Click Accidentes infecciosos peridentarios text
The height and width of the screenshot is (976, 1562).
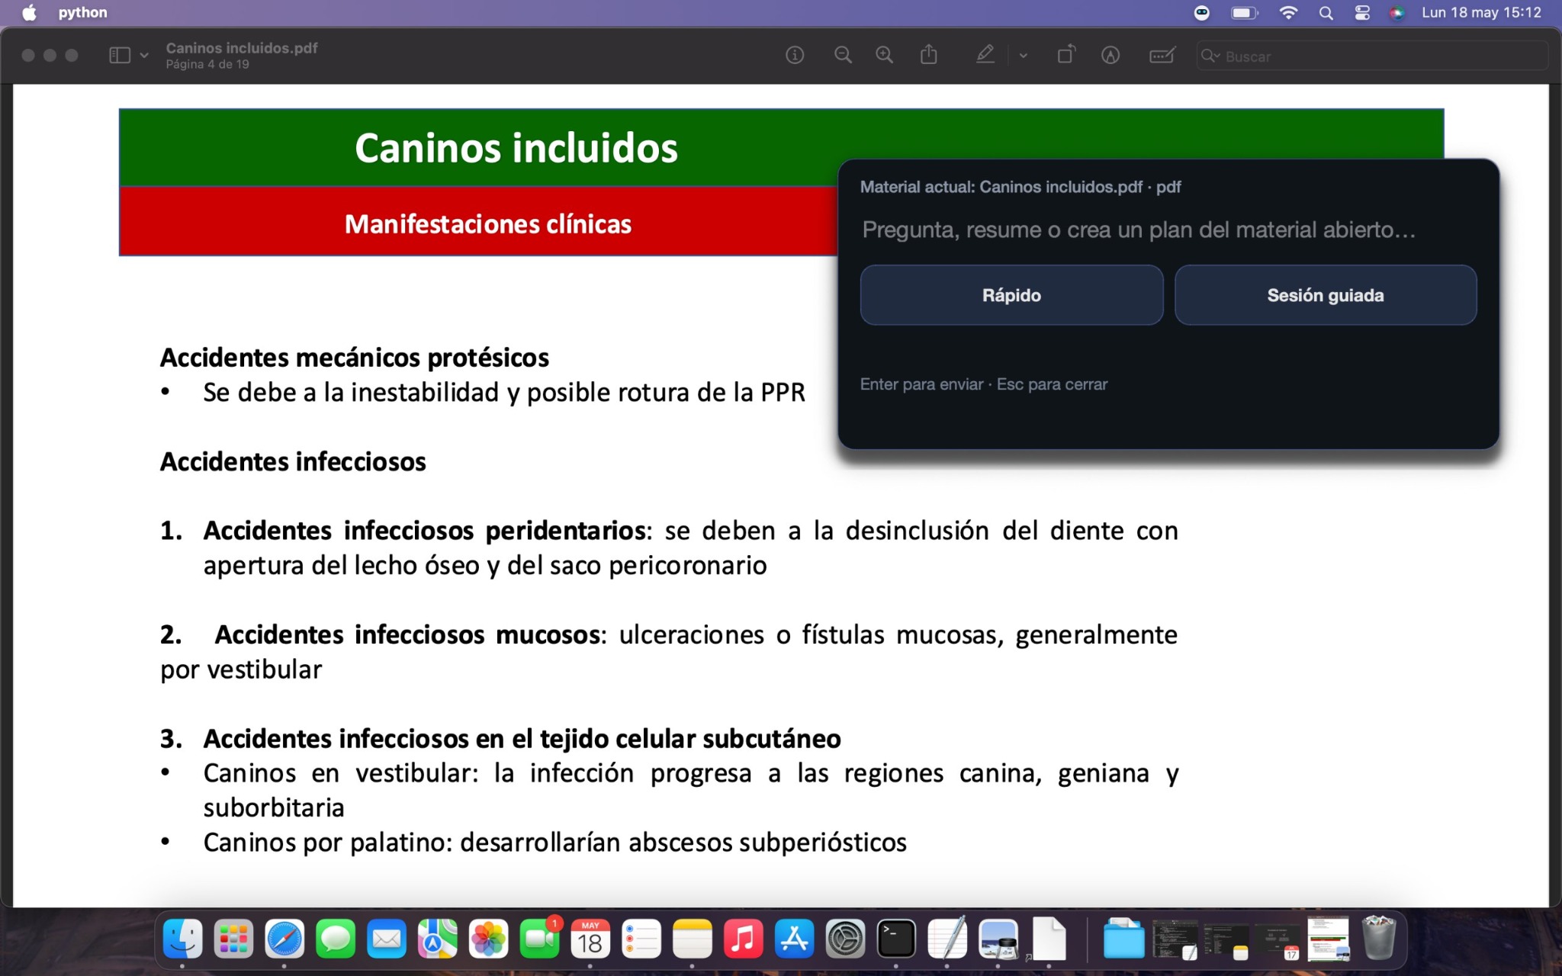426,531
